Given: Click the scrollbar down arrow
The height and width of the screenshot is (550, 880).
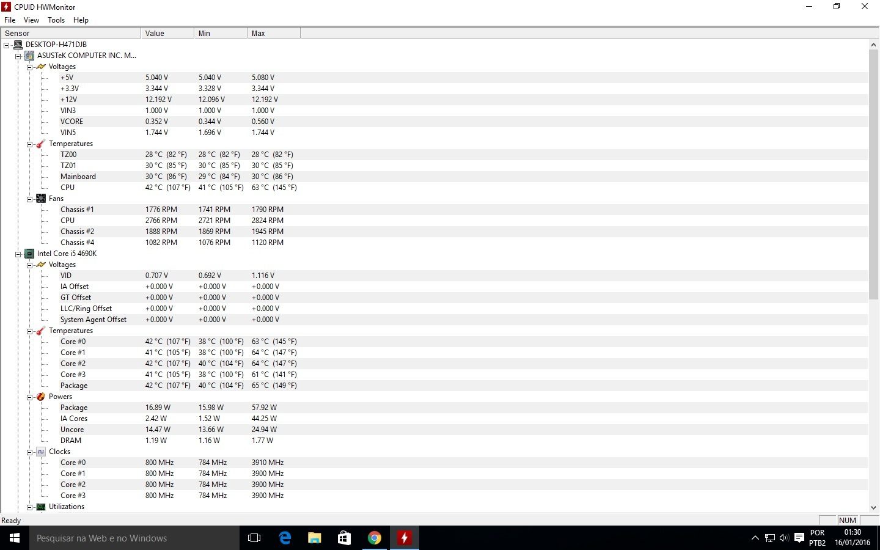Looking at the screenshot, I should point(873,507).
